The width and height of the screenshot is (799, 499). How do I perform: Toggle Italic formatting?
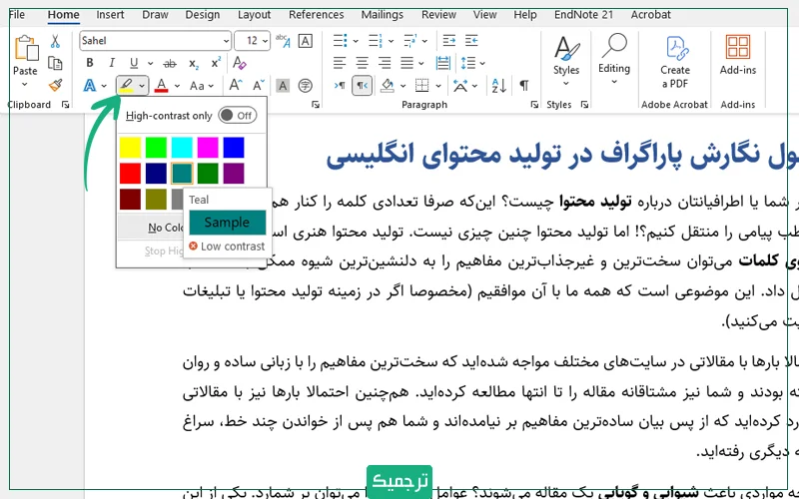[111, 63]
